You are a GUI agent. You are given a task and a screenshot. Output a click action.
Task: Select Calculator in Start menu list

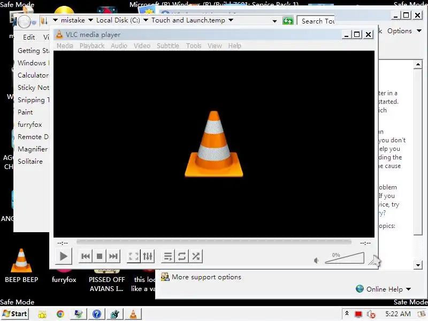tap(32, 75)
